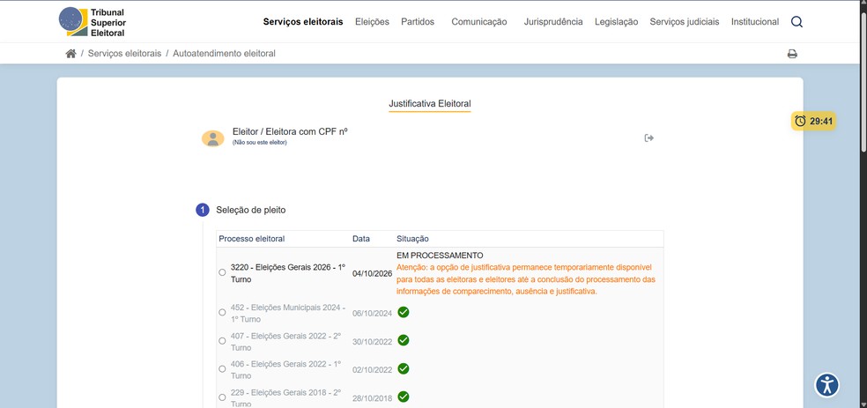Open Jurisprudência menu
867x408 pixels.
pyautogui.click(x=553, y=22)
